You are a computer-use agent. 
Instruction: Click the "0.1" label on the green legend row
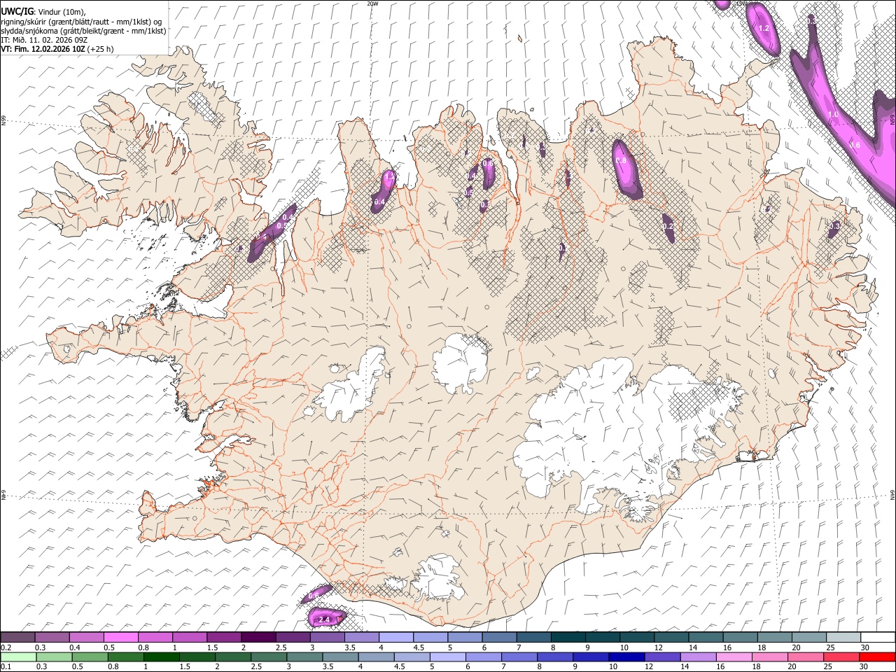pos(5,666)
